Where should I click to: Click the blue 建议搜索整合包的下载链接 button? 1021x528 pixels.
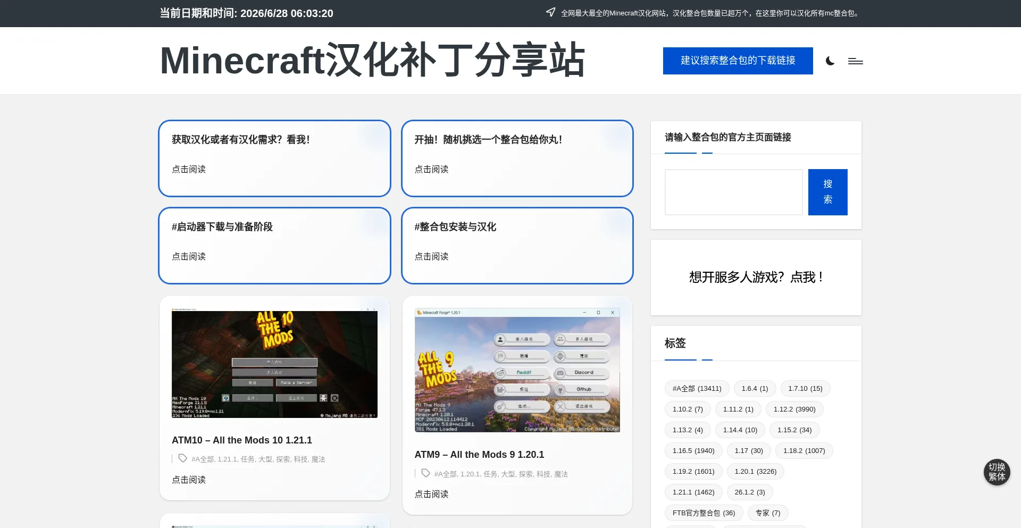(x=738, y=61)
